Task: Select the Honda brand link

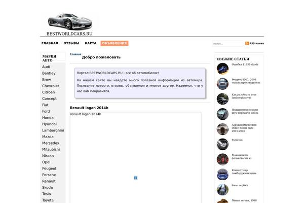Action: [x=48, y=118]
